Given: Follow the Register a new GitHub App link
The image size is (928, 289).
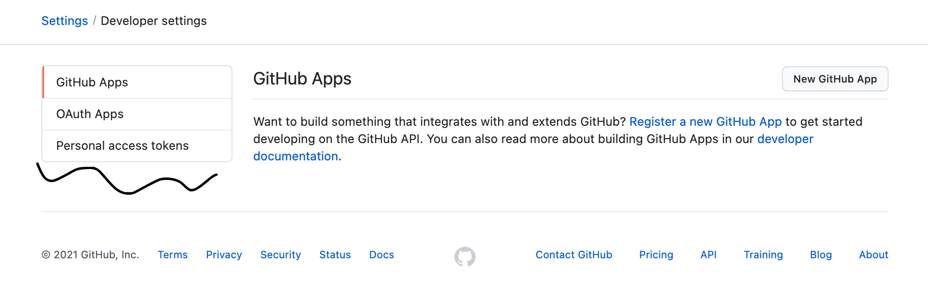Looking at the screenshot, I should coord(705,122).
